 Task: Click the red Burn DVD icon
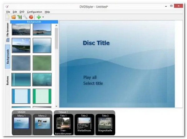tap(31, 17)
